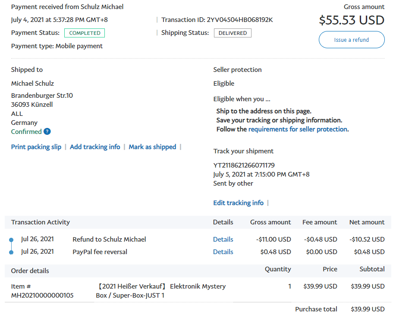Click the Edit tracking info link

click(x=238, y=203)
